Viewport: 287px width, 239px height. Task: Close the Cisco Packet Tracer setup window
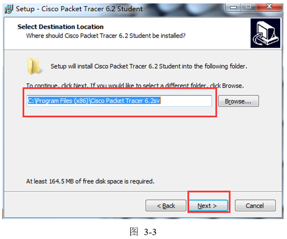[x=269, y=7]
